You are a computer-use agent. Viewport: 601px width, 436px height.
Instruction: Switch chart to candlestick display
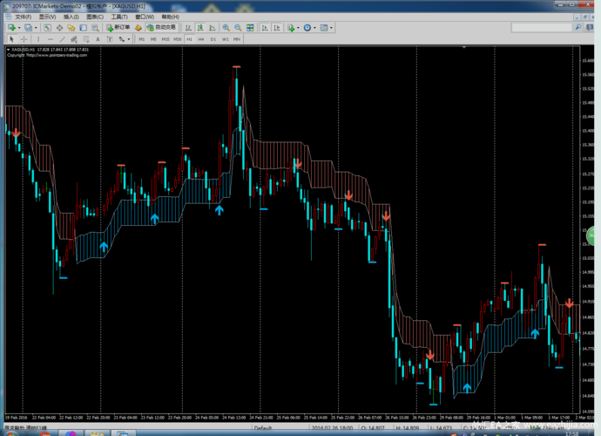201,28
